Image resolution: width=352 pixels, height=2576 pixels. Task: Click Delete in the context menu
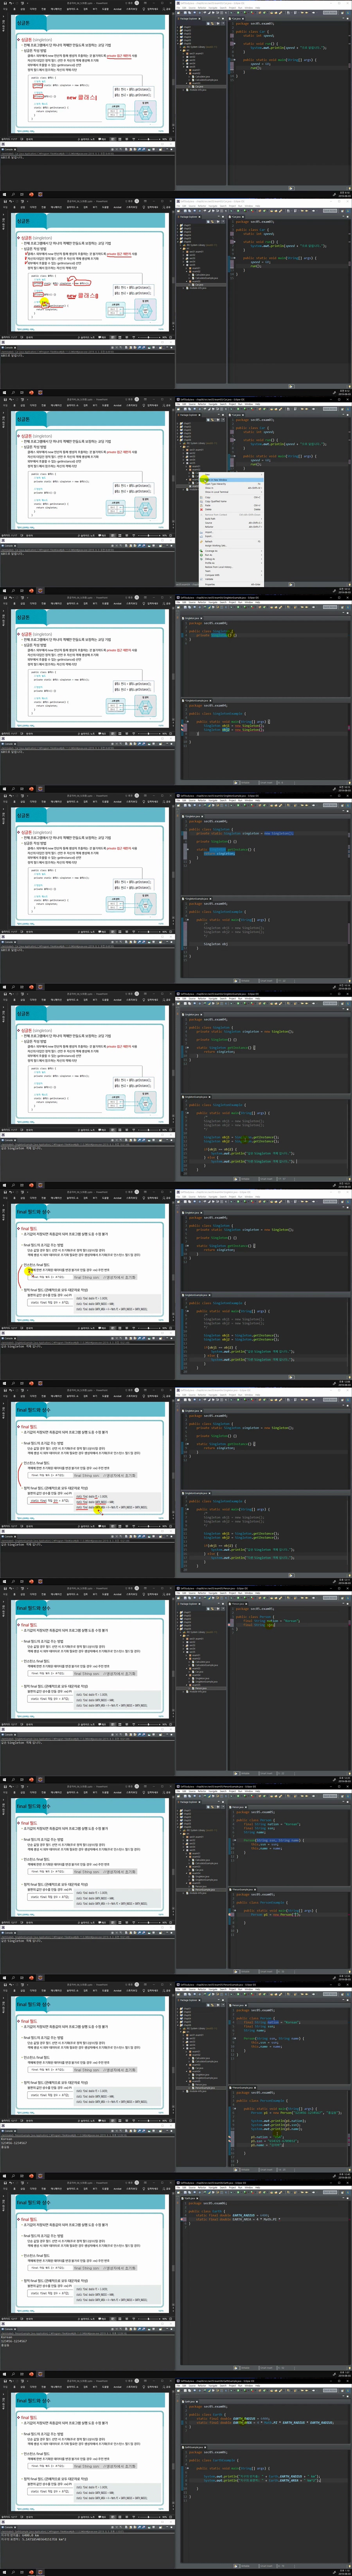coord(208,509)
